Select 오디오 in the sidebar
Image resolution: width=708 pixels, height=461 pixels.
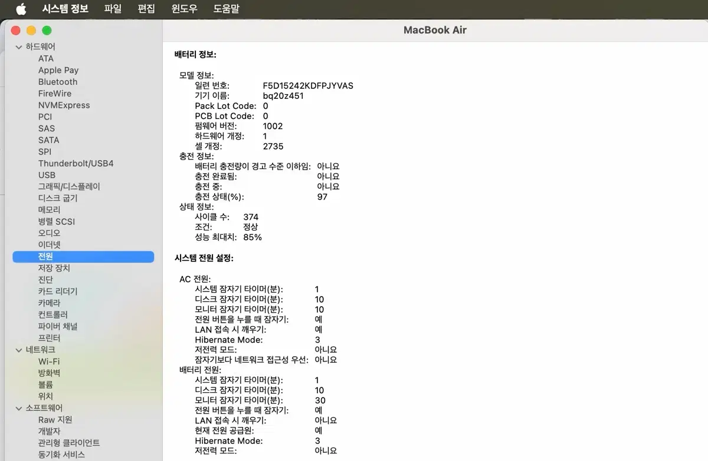tap(50, 233)
